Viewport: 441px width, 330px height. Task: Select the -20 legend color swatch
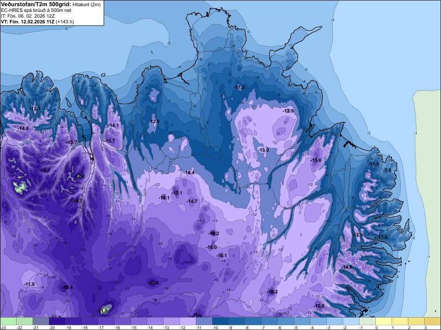coord(57,321)
